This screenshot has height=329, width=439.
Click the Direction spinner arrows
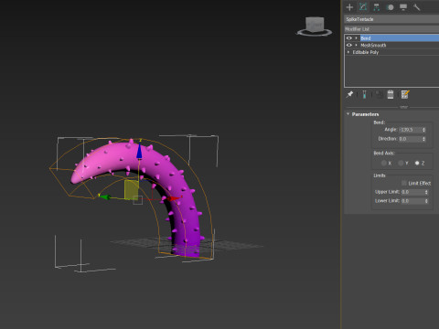[x=423, y=139]
